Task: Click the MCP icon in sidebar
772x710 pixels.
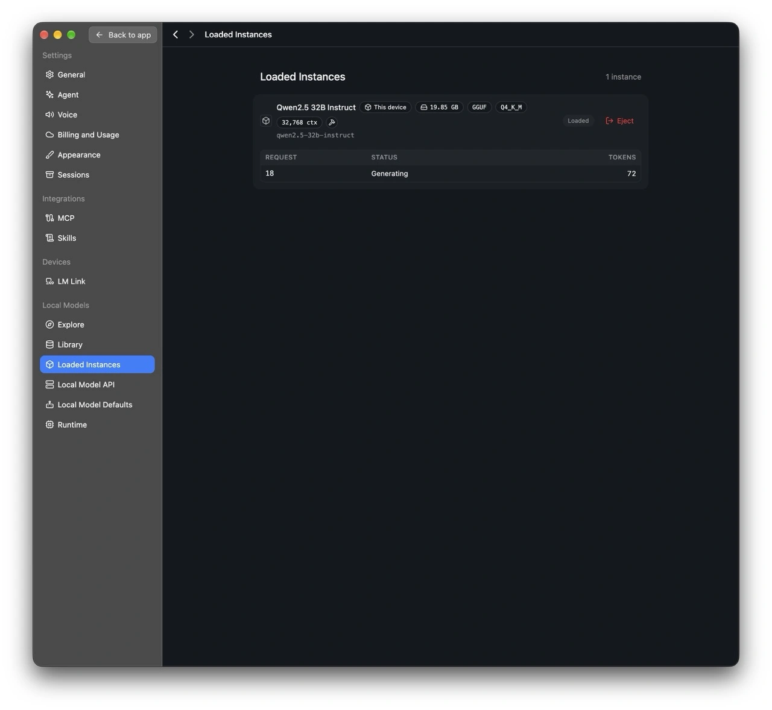Action: [x=49, y=218]
